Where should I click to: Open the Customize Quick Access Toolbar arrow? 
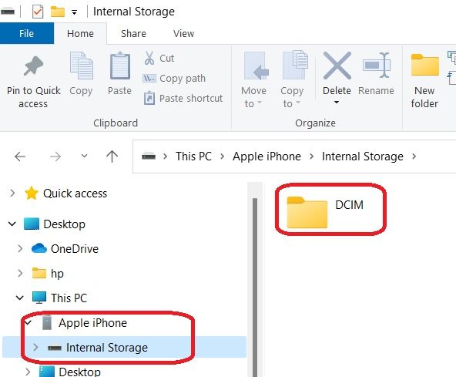(x=75, y=12)
